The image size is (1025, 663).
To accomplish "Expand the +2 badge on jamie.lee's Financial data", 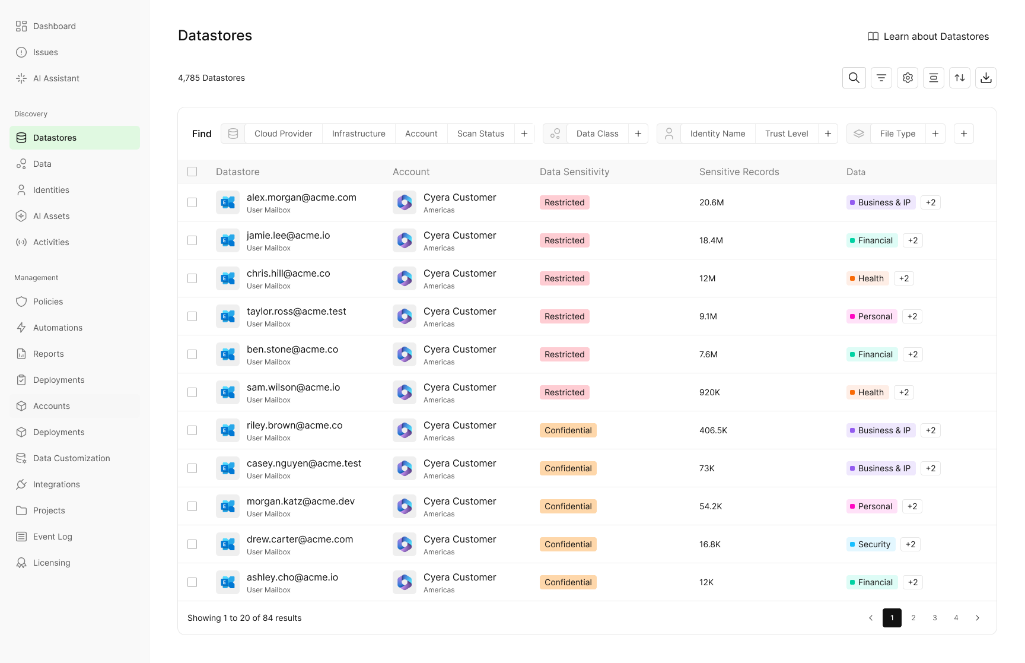I will (912, 240).
